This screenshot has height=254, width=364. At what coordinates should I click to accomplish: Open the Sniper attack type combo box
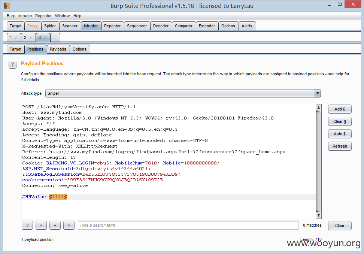click(183, 93)
